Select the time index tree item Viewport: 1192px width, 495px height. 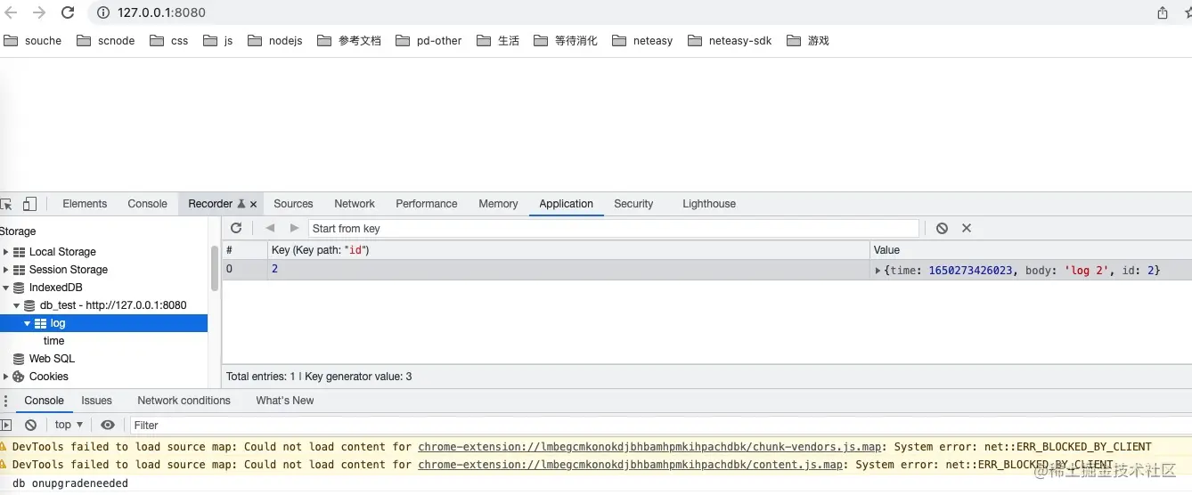(54, 341)
